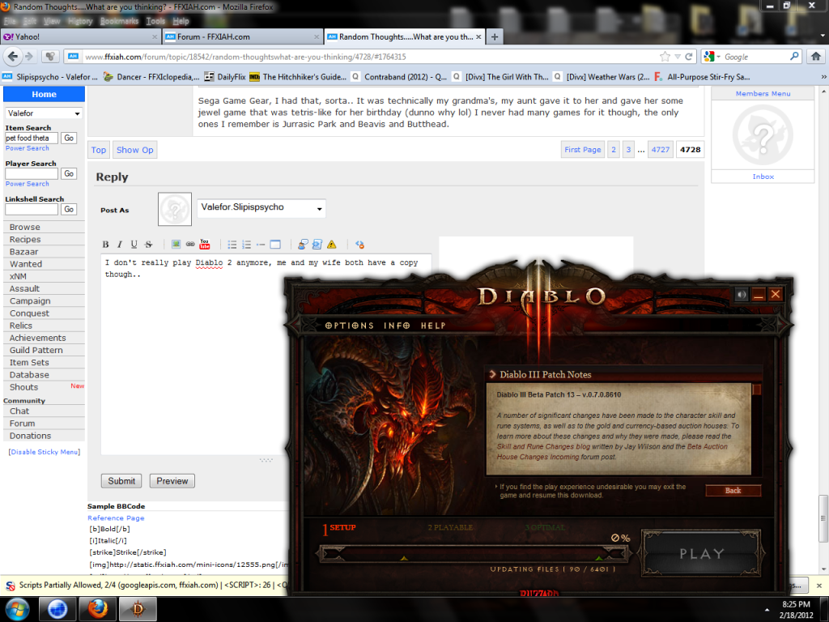
Task: Open a new Firefox tab
Action: pos(495,36)
